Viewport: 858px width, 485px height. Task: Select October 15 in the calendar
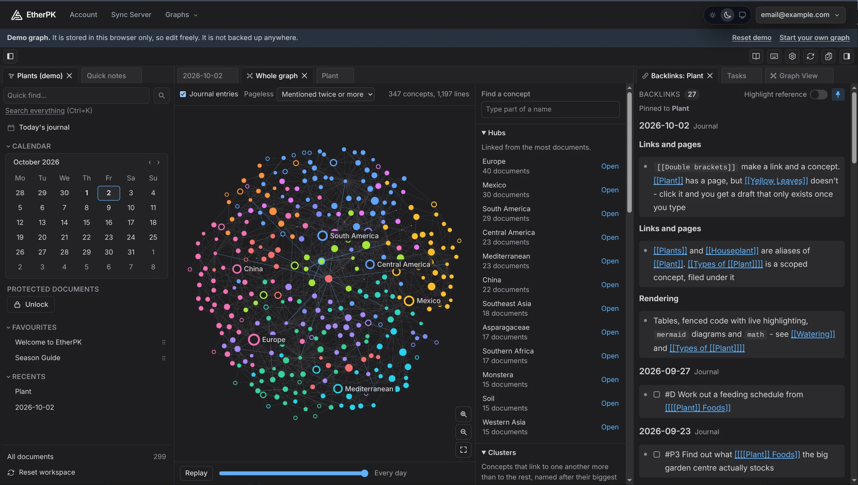[86, 223]
